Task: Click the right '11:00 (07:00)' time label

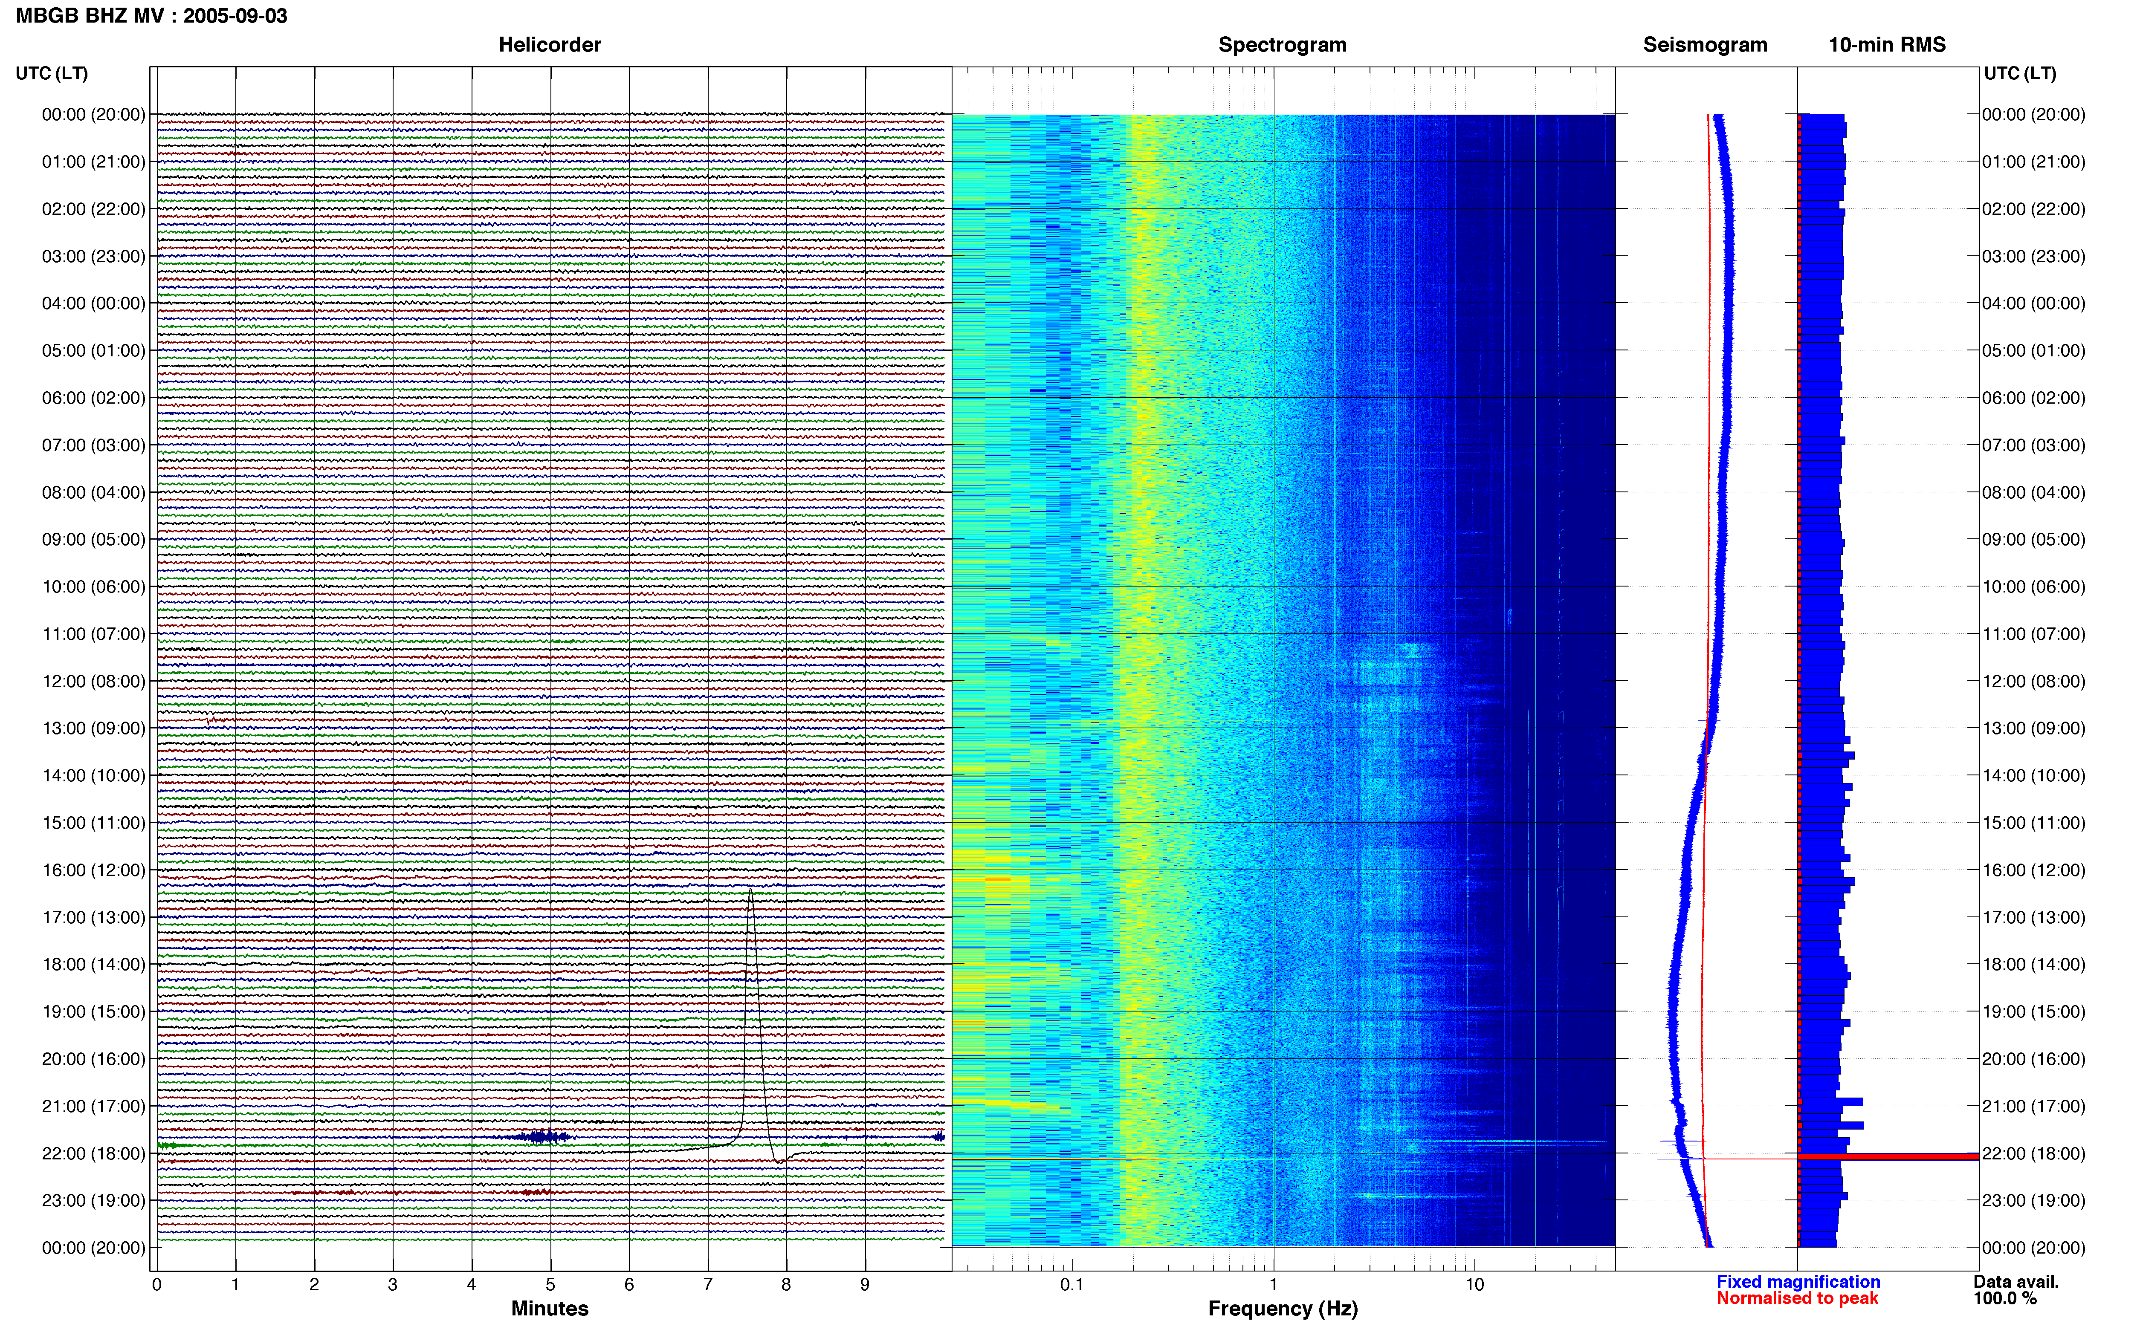Action: point(2034,635)
